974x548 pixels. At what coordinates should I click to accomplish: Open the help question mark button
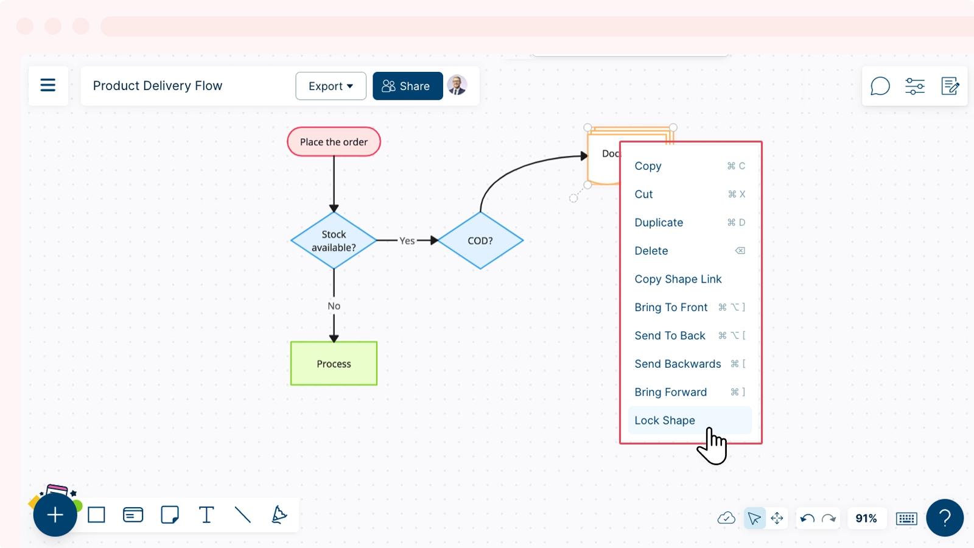(945, 518)
